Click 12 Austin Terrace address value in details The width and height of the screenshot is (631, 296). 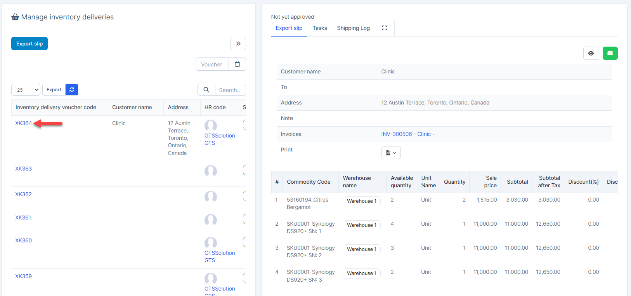coord(435,103)
